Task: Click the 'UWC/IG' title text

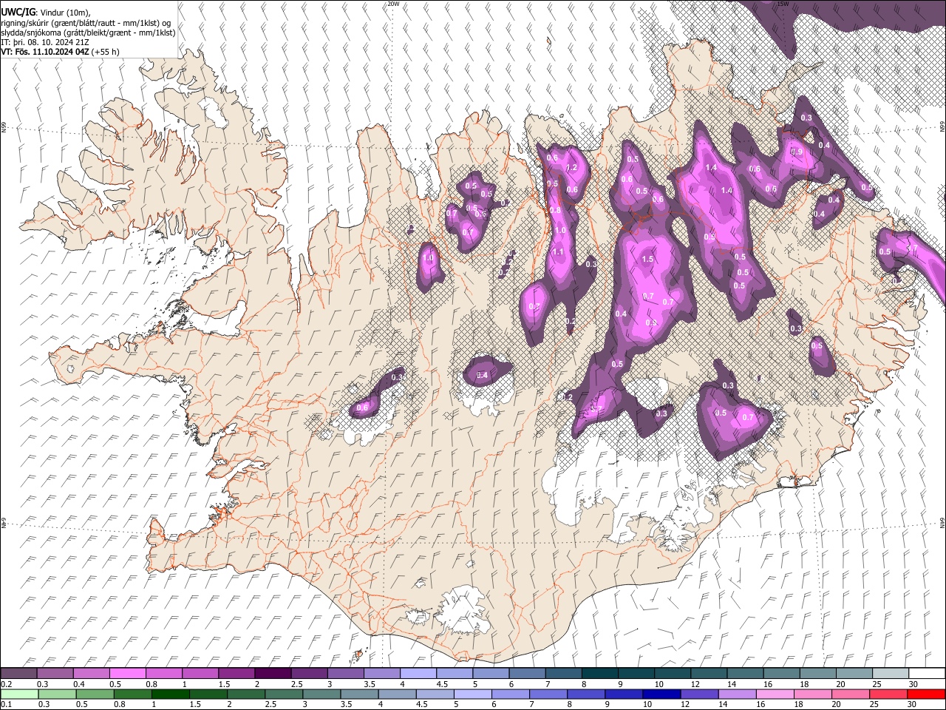Action: 18,12
